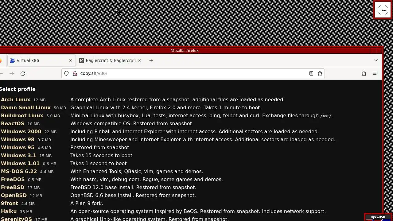
Task: Click the OpenBSD pager widget
Action: (x=379, y=217)
